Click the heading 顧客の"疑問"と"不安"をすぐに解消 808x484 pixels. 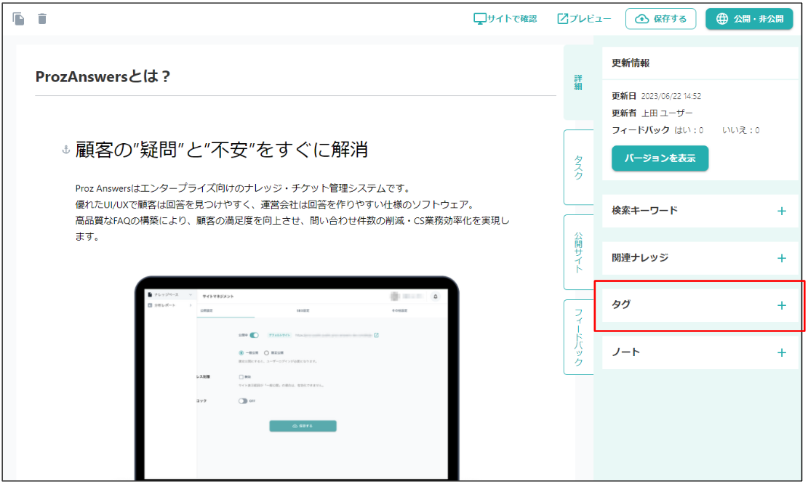pos(222,150)
